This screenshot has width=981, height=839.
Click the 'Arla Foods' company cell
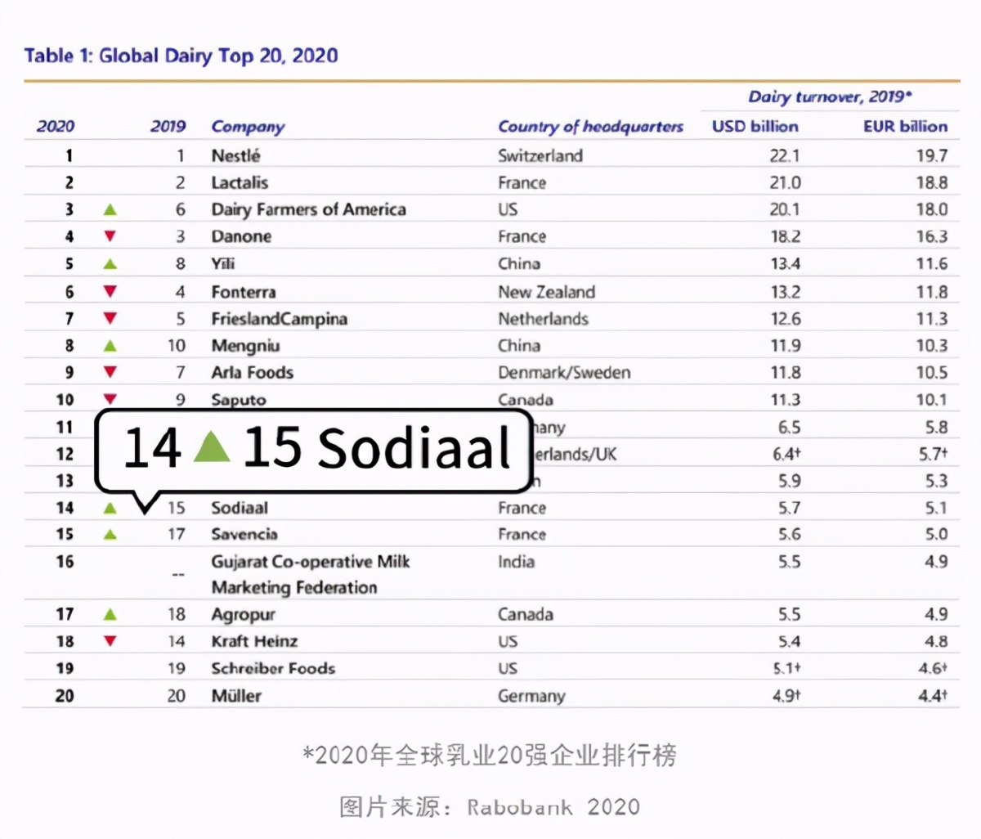(x=252, y=372)
